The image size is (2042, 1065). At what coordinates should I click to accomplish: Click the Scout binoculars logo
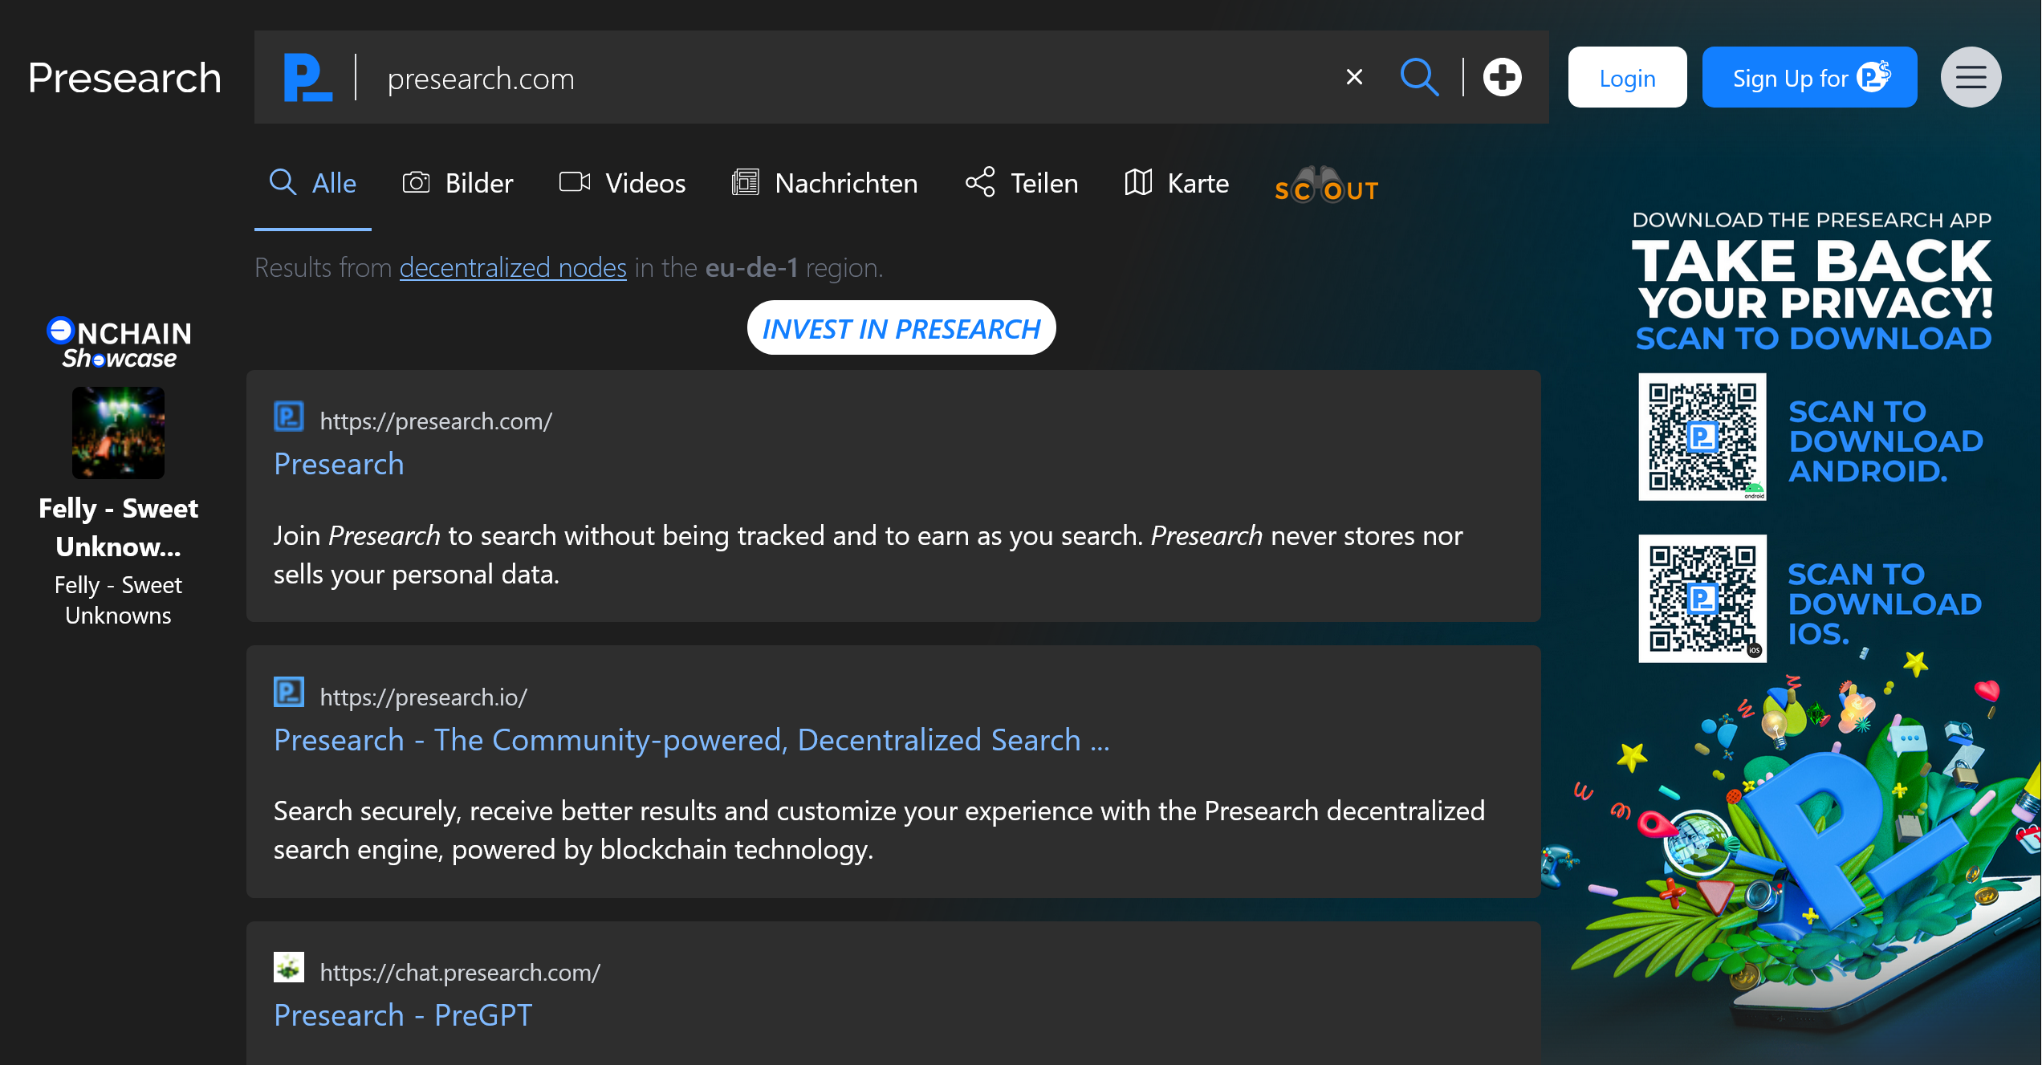pyautogui.click(x=1326, y=185)
